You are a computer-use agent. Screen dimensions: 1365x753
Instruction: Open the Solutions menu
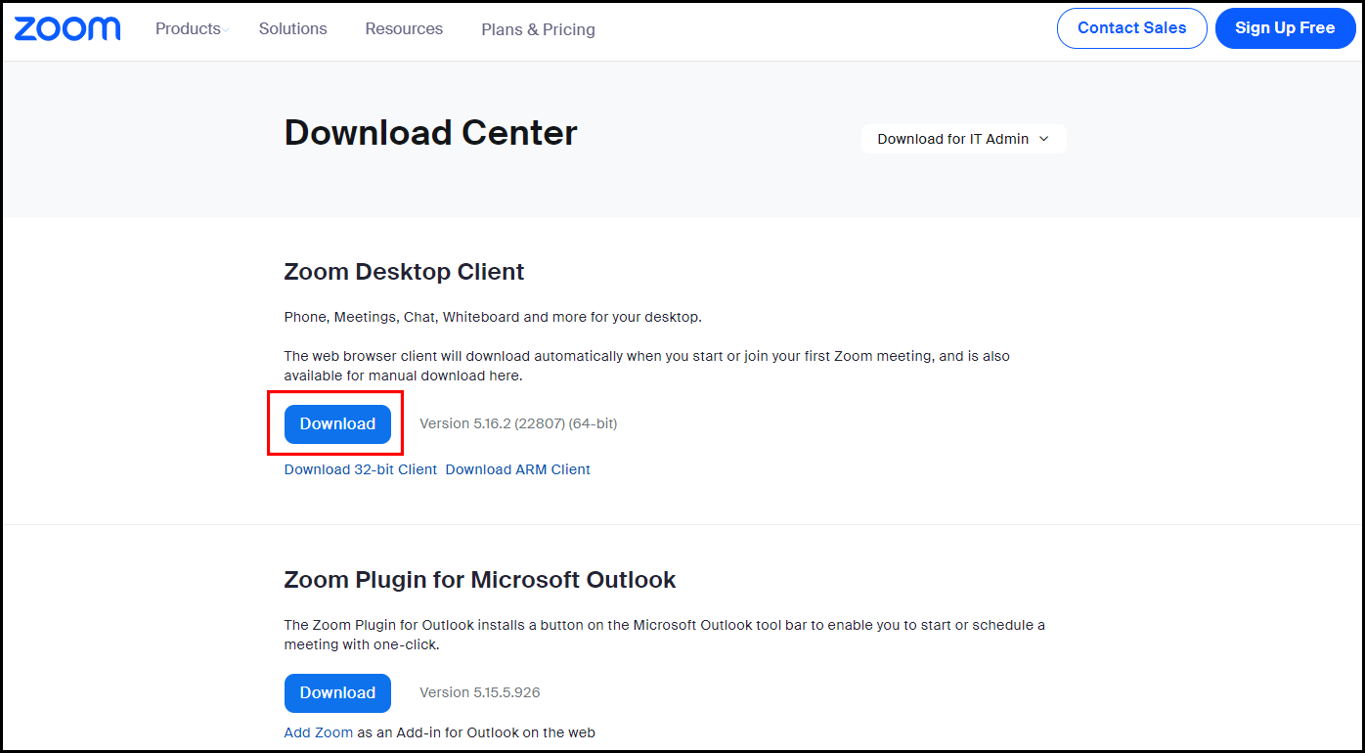[x=293, y=29]
